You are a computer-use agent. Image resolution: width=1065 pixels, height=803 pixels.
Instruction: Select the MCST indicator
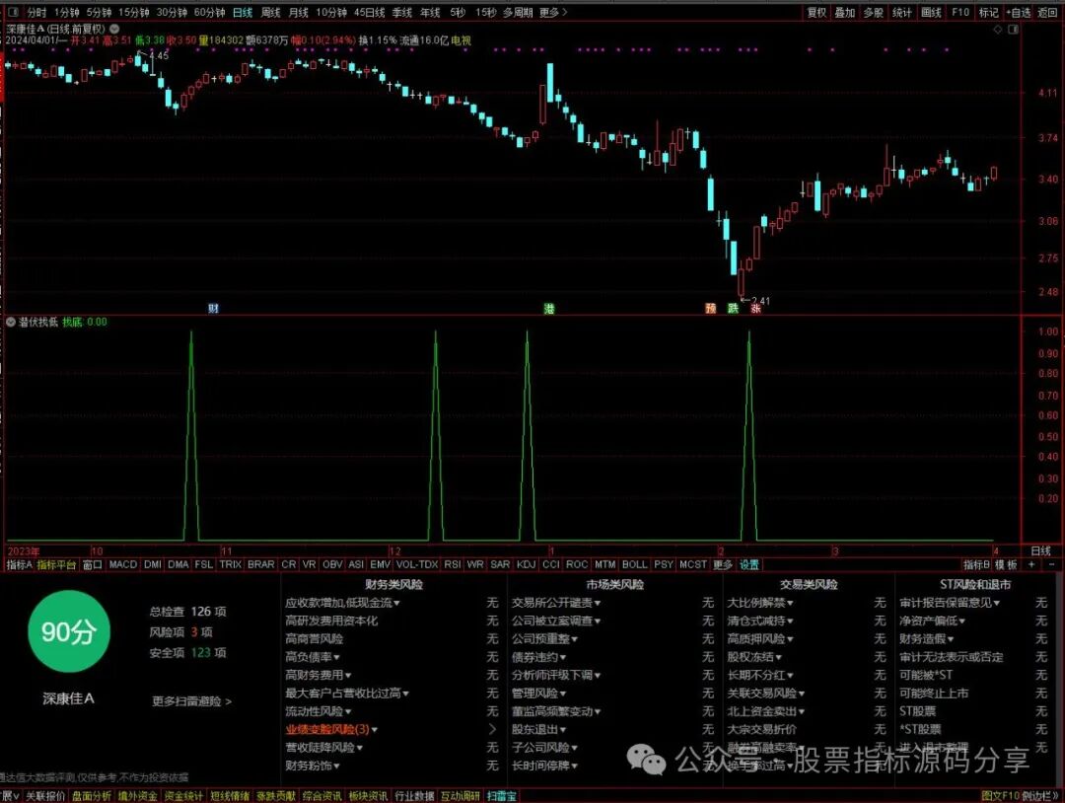[693, 564]
